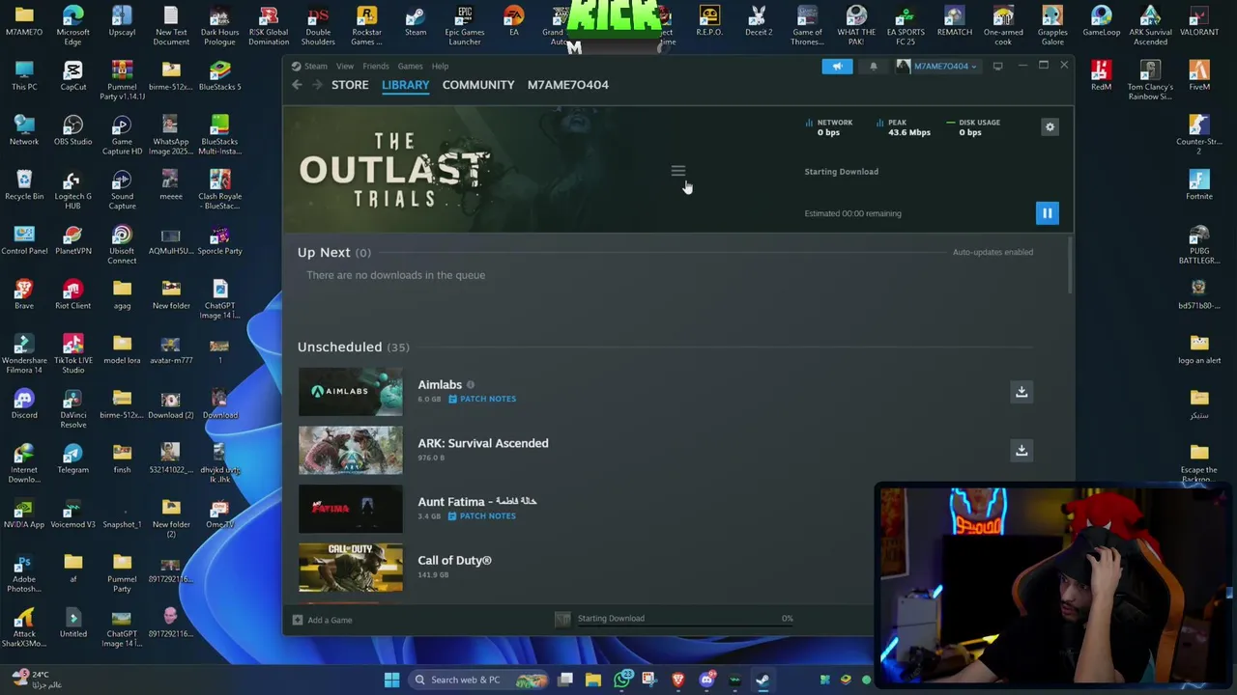Select the Call of Duty® title
1237x695 pixels.
tap(454, 560)
